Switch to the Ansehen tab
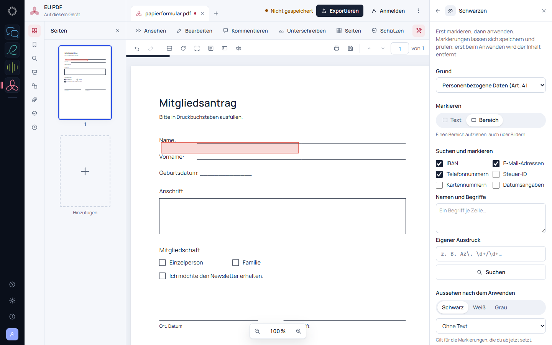This screenshot has width=552, height=345. pyautogui.click(x=151, y=31)
